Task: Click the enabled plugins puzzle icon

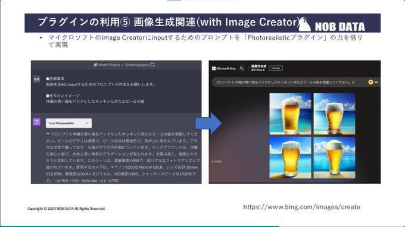Action: (152, 65)
